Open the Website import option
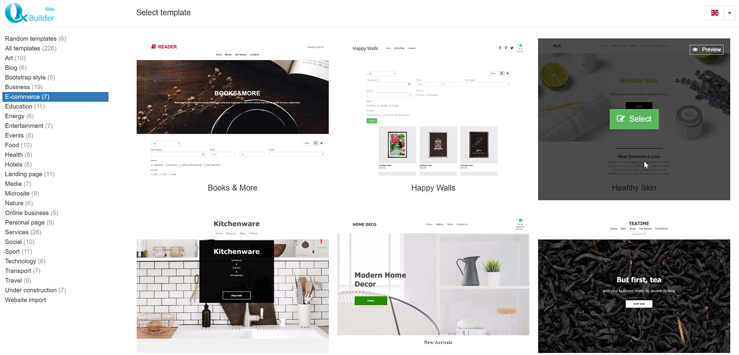739x355 pixels. point(25,300)
